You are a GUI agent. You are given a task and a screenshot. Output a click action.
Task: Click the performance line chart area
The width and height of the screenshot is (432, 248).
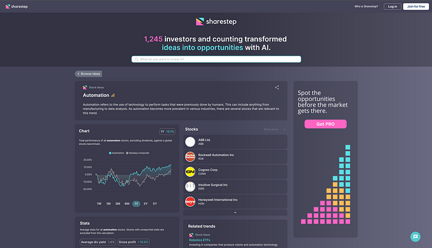133,175
